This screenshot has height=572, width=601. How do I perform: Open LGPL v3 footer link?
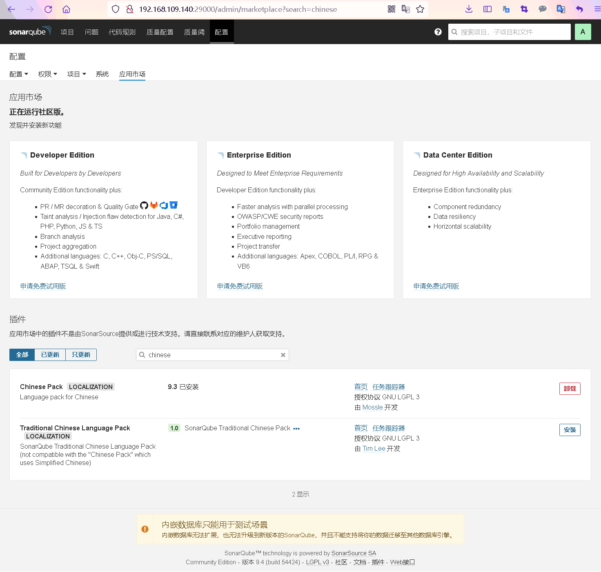pyautogui.click(x=318, y=562)
